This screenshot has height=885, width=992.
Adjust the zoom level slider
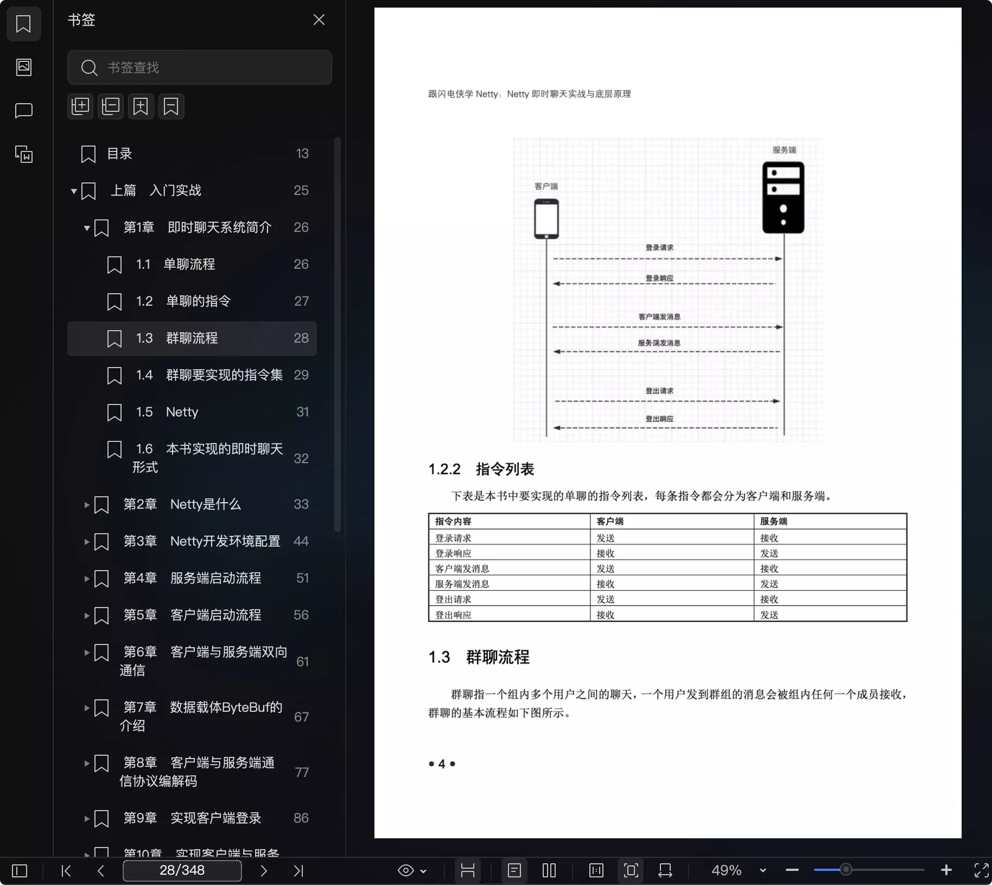click(x=845, y=870)
